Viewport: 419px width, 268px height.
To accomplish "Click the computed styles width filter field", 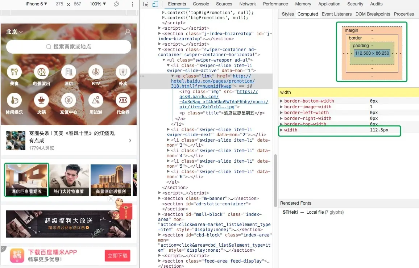I will (348, 92).
